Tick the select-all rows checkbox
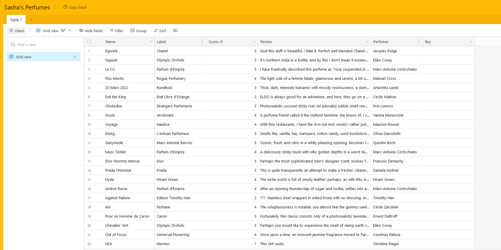 coord(89,42)
